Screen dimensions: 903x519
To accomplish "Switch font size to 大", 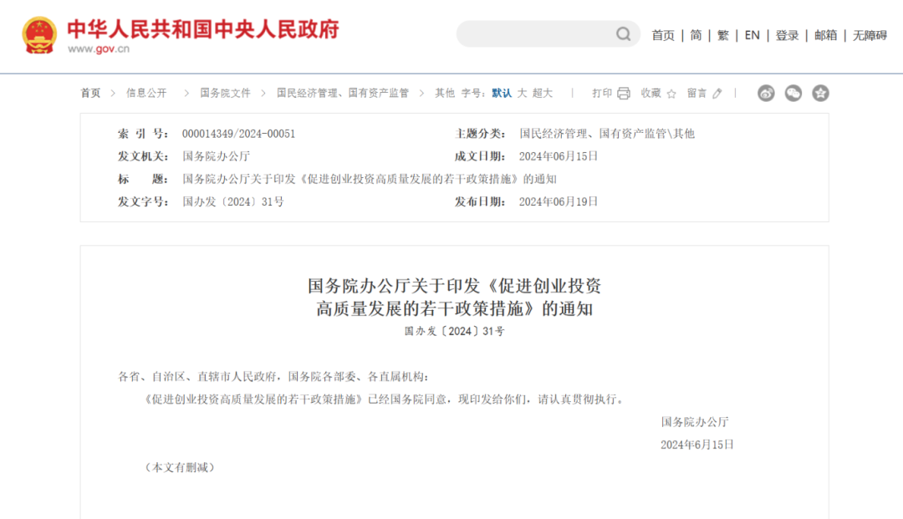I will 522,94.
